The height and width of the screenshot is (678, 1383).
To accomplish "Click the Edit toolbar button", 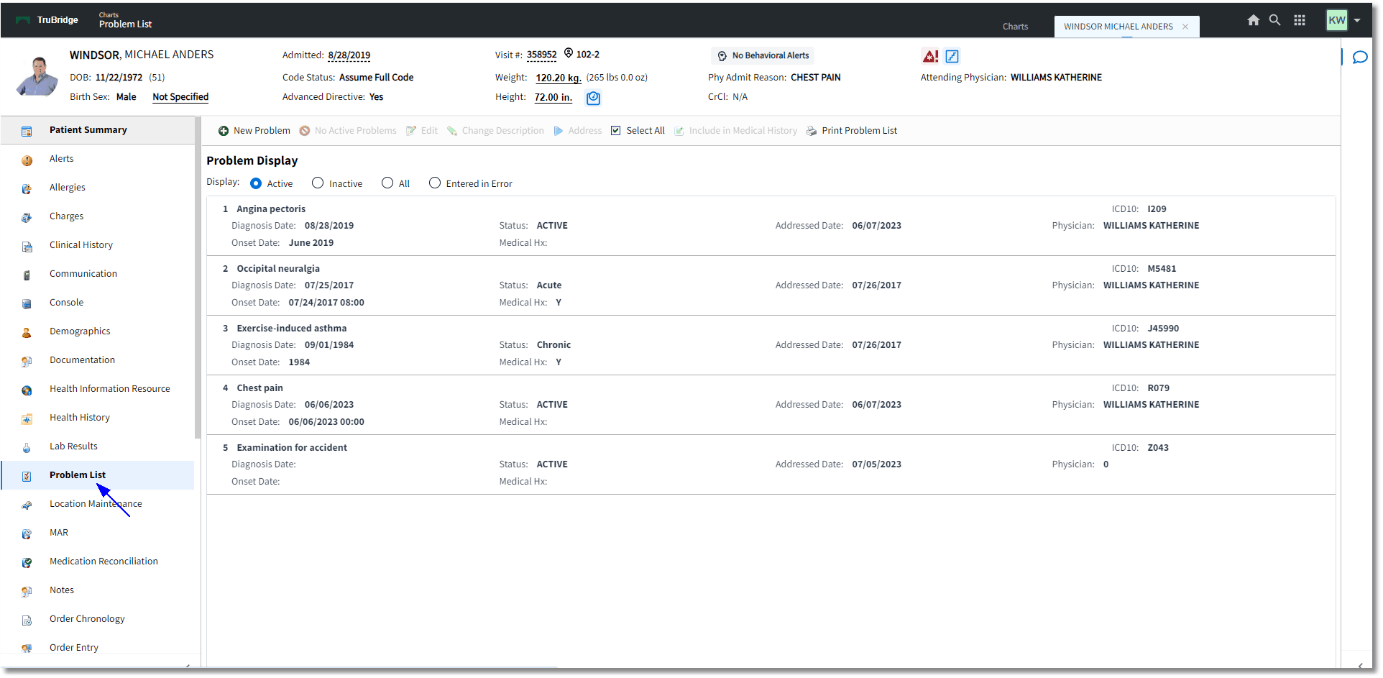I will (x=422, y=131).
